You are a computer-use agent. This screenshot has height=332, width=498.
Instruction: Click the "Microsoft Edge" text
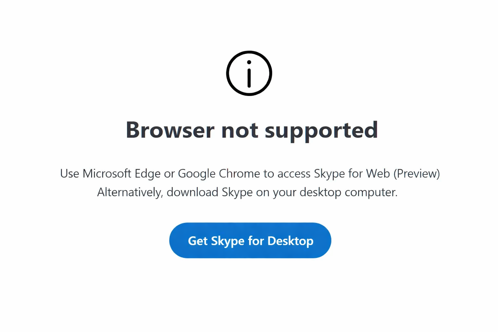click(x=121, y=173)
